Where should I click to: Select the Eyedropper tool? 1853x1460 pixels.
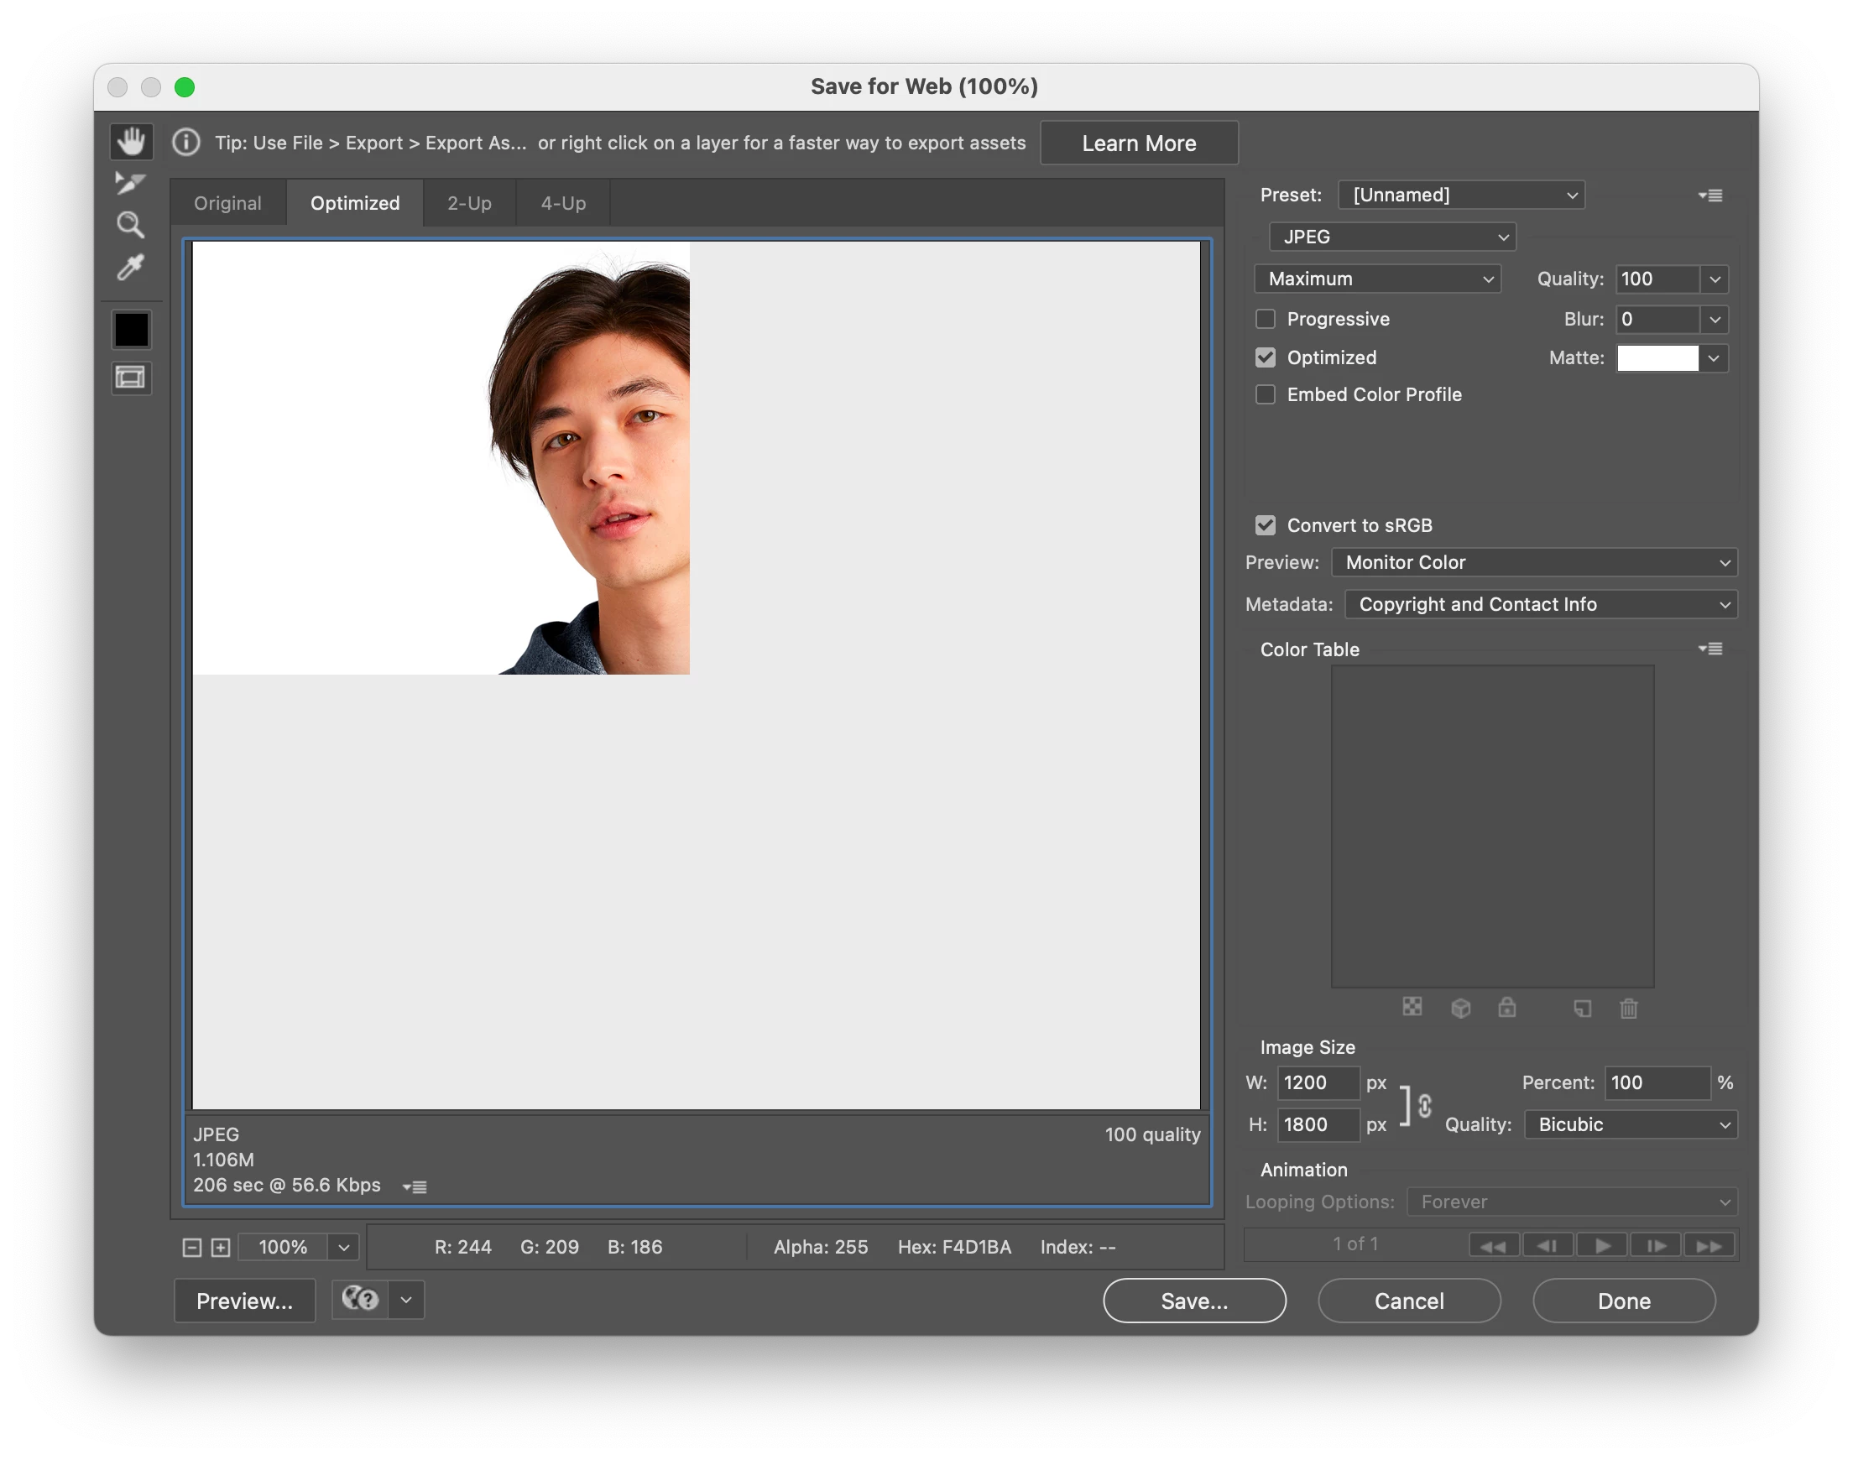pos(131,268)
